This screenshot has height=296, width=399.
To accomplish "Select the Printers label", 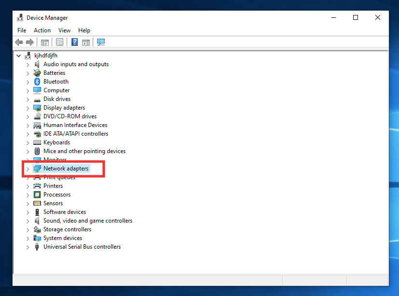I will coord(53,186).
